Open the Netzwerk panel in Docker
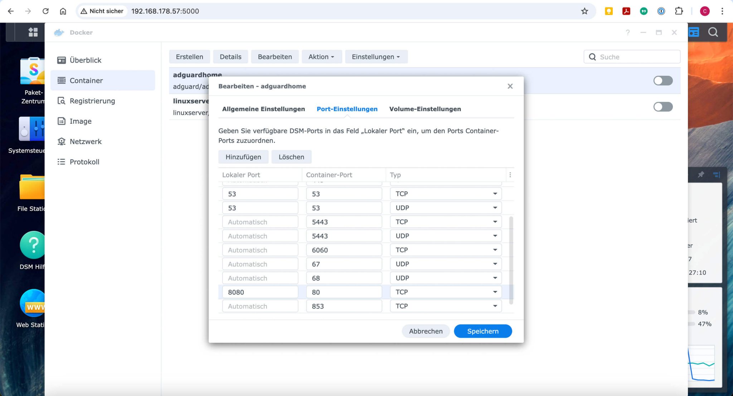733x396 pixels. [86, 142]
